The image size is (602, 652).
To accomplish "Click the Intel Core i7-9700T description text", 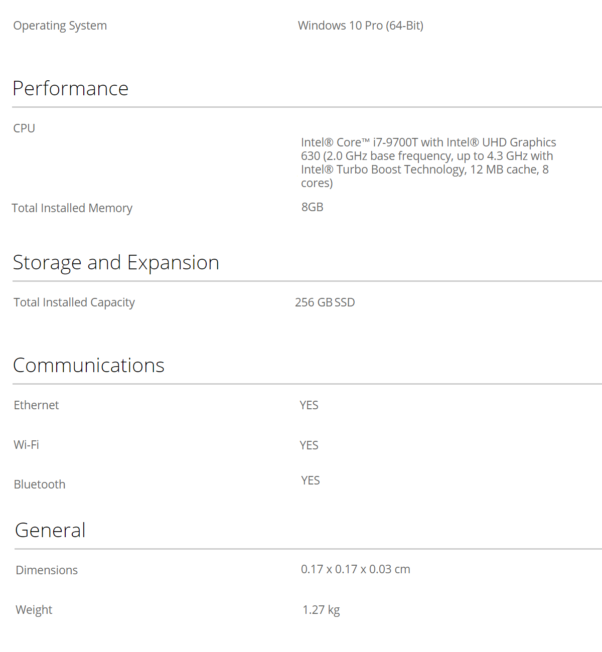I will tap(428, 162).
